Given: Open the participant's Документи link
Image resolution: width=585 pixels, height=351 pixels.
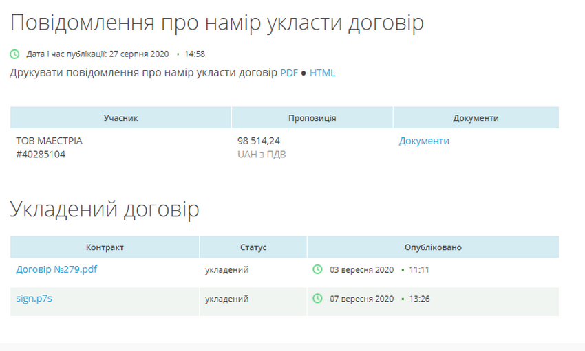Looking at the screenshot, I should (x=424, y=141).
